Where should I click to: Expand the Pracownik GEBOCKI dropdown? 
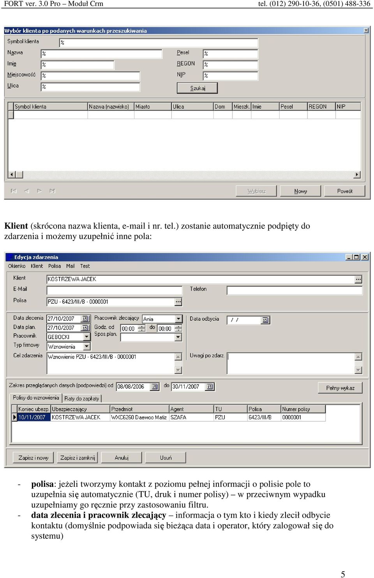[x=87, y=337]
